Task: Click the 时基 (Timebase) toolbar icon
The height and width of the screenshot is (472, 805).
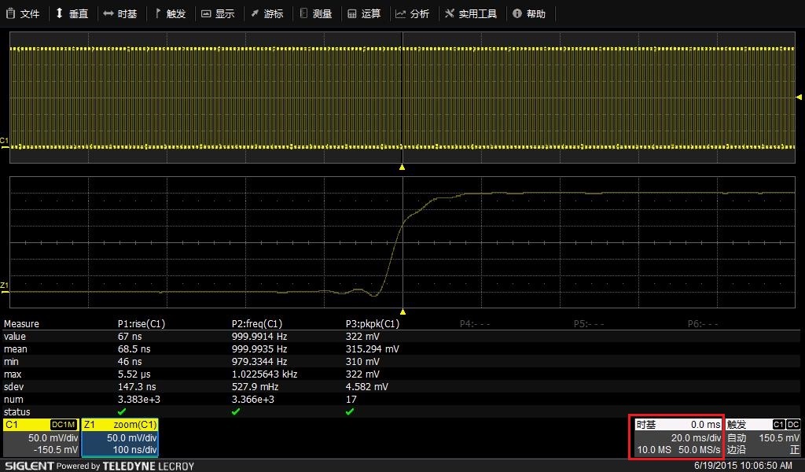Action: (108, 14)
